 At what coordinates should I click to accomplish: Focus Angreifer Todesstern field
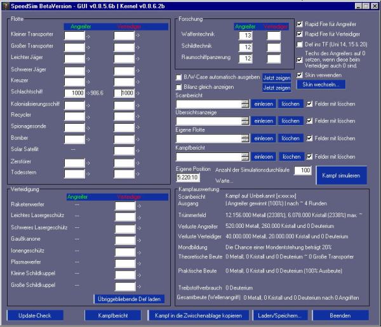tap(74, 174)
